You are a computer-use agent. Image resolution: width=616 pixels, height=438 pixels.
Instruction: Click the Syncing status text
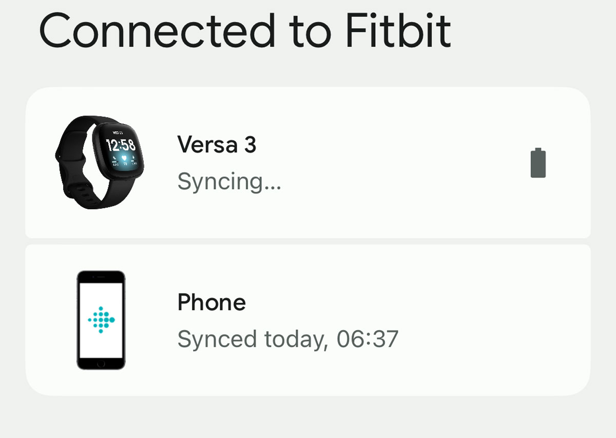[x=229, y=182]
